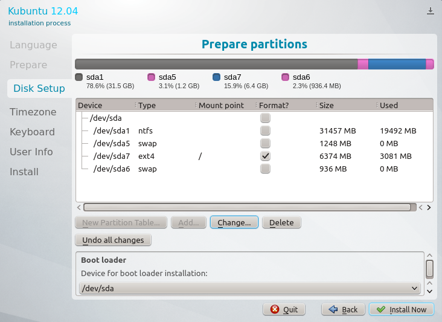The image size is (442, 322).
Task: Toggle format checkbox for /dev/sda1
Action: tap(265, 130)
